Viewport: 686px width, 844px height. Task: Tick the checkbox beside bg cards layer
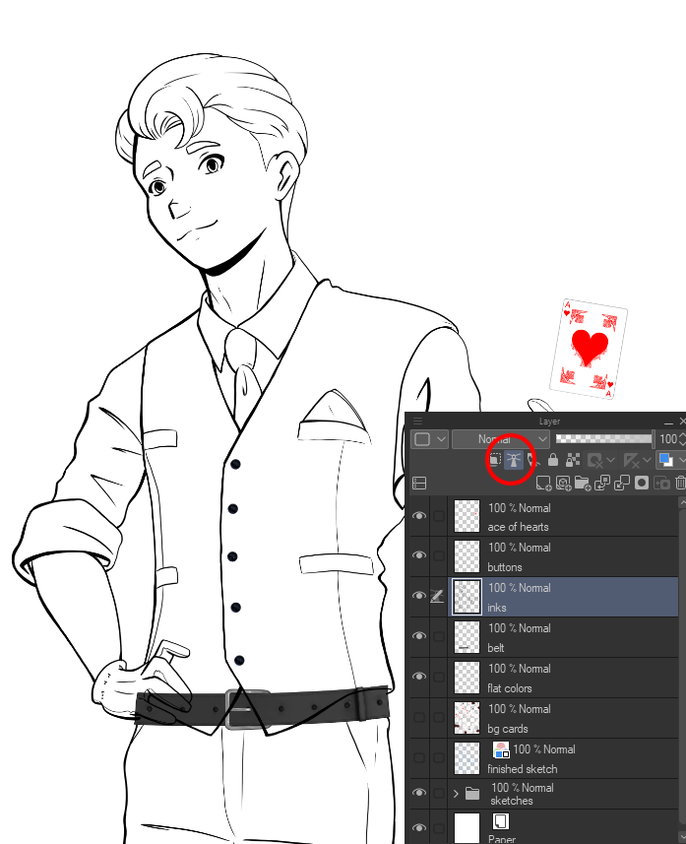pos(439,717)
